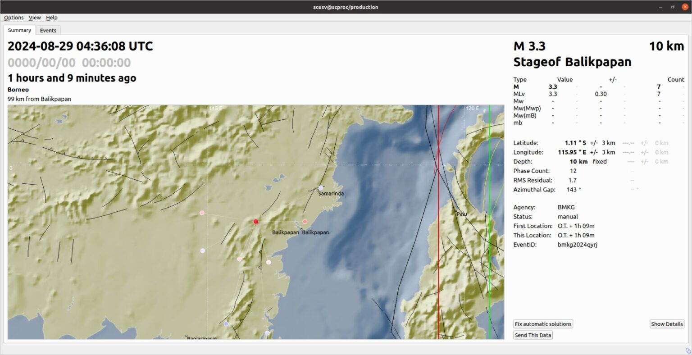This screenshot has width=692, height=355.
Task: Select the pink station marker west of the epicenter
Action: (x=202, y=213)
